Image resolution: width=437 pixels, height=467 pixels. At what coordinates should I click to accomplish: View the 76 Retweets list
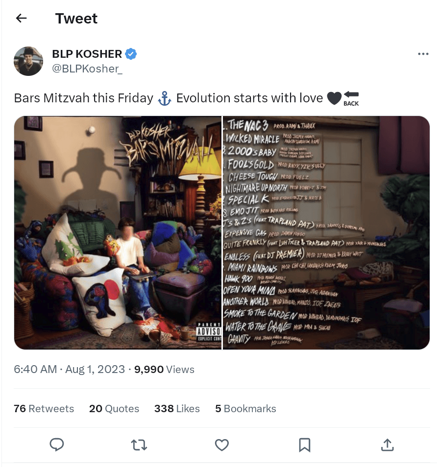click(x=44, y=409)
